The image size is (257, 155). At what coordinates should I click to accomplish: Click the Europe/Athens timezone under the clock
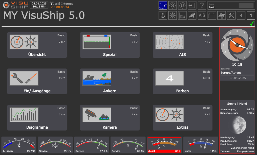[231, 72]
